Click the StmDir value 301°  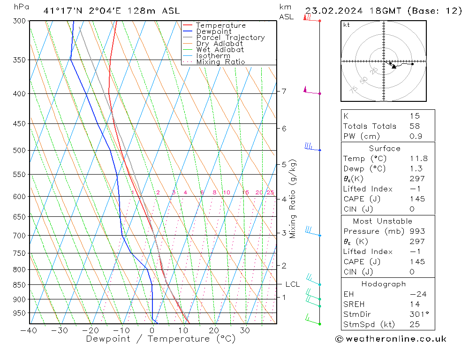tap(419, 314)
